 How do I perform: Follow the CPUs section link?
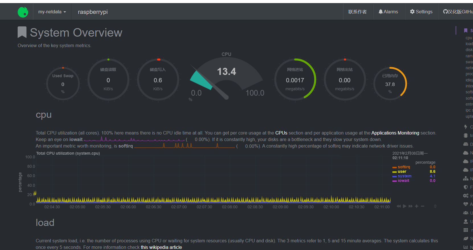[x=281, y=133]
